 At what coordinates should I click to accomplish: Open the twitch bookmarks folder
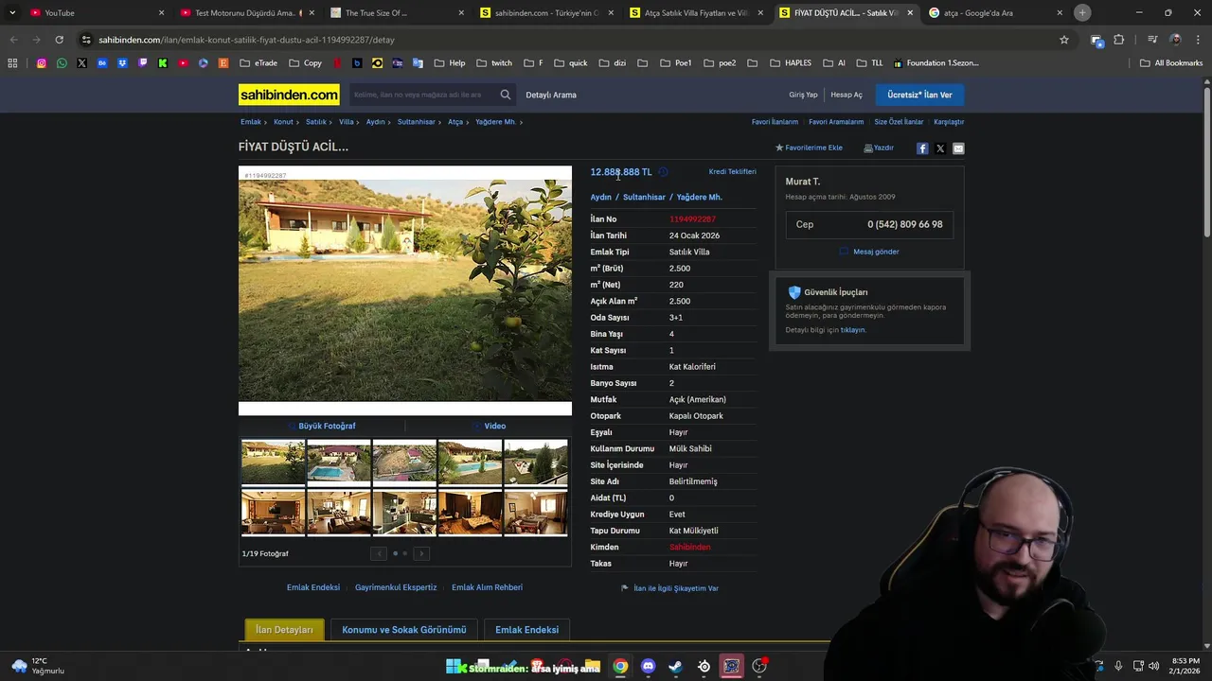494,63
